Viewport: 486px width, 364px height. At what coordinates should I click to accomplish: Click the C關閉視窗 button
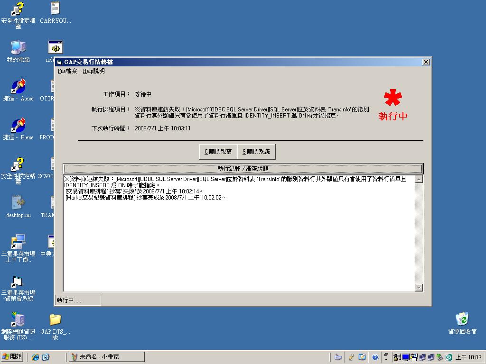tap(218, 152)
